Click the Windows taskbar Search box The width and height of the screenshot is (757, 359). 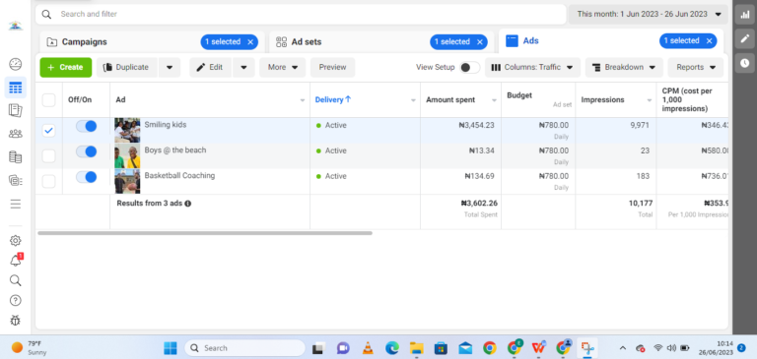pyautogui.click(x=244, y=348)
